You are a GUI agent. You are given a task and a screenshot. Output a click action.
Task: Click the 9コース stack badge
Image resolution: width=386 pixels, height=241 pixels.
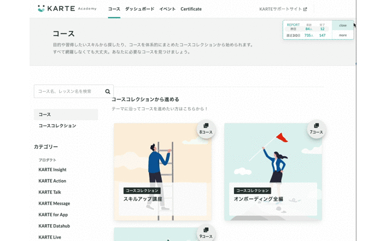pyautogui.click(x=206, y=233)
